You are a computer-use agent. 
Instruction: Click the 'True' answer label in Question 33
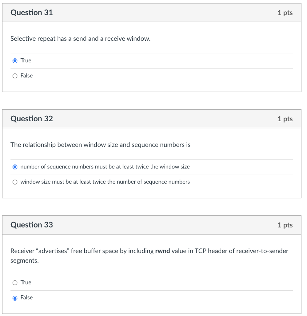pyautogui.click(x=26, y=282)
